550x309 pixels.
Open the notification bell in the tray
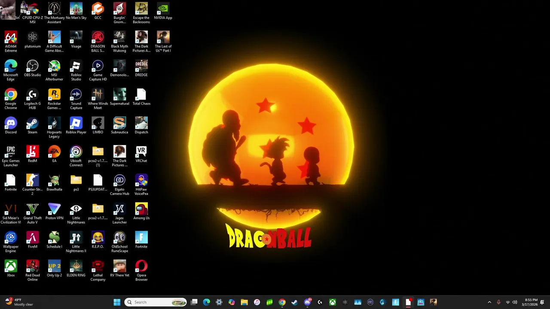pos(543,302)
